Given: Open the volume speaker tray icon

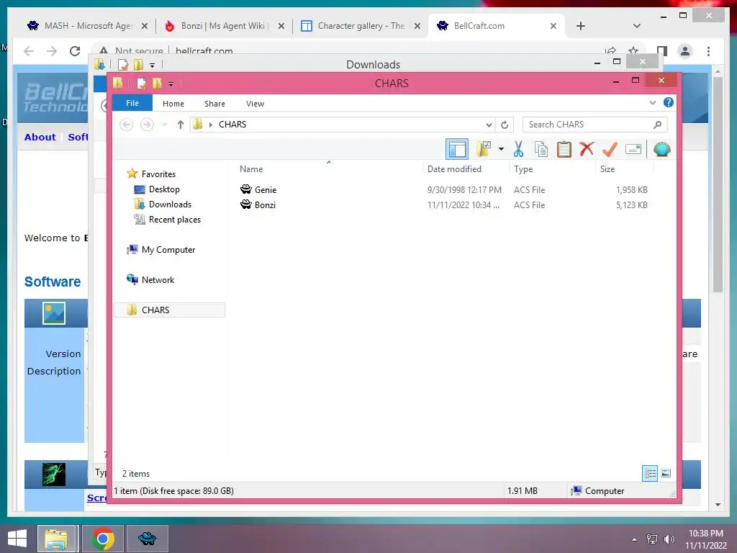Looking at the screenshot, I should 669,539.
